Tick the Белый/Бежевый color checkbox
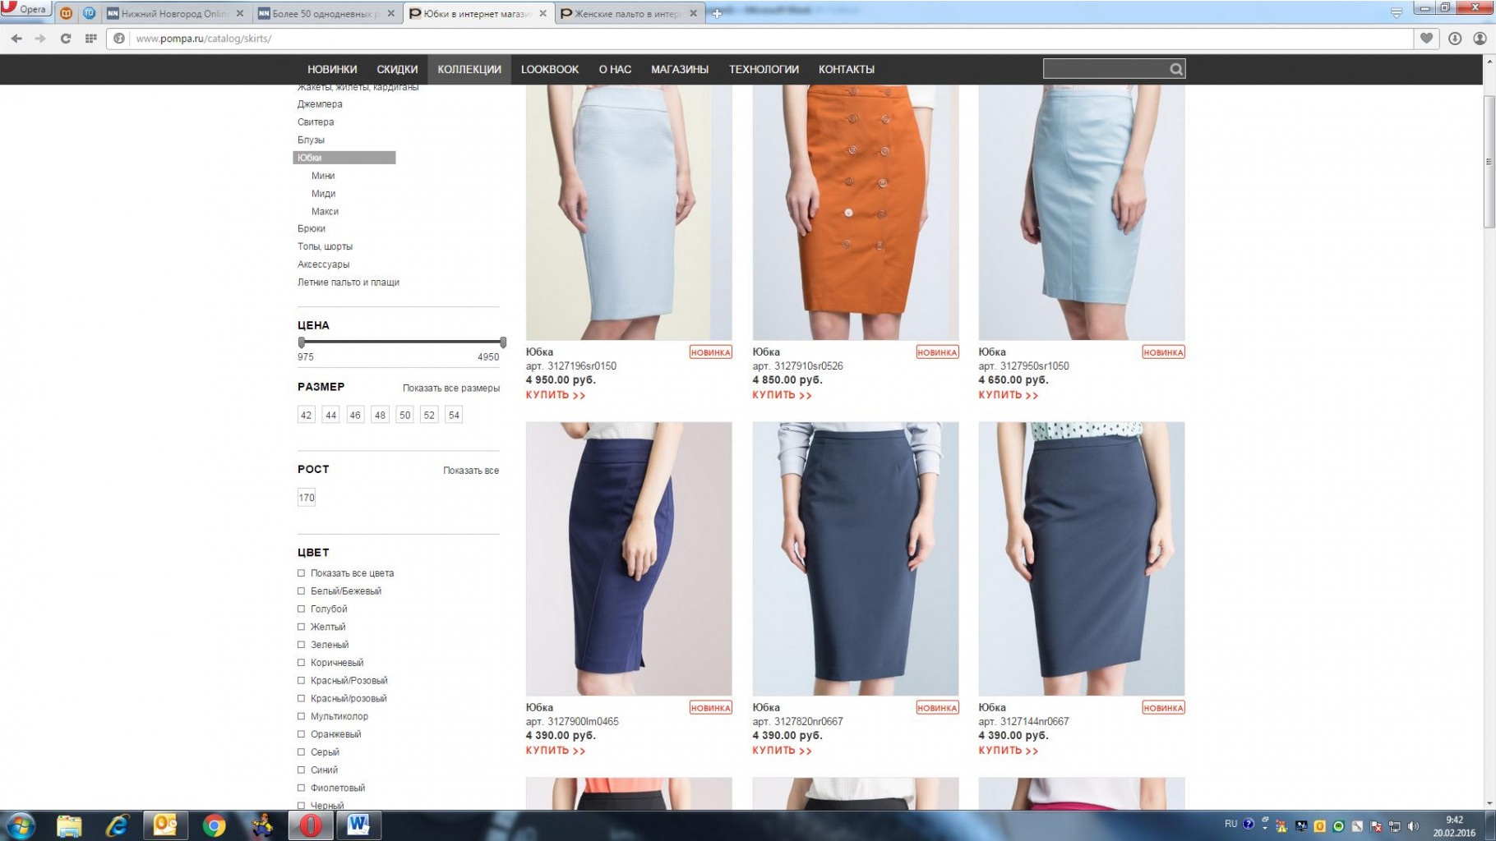This screenshot has height=841, width=1496. tap(301, 591)
